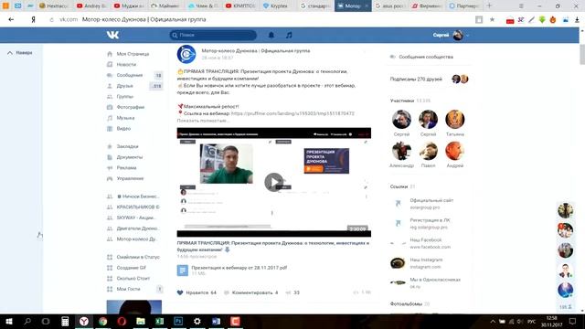Open Windows Start menu
Viewport: 585px width, 329px height.
9,321
